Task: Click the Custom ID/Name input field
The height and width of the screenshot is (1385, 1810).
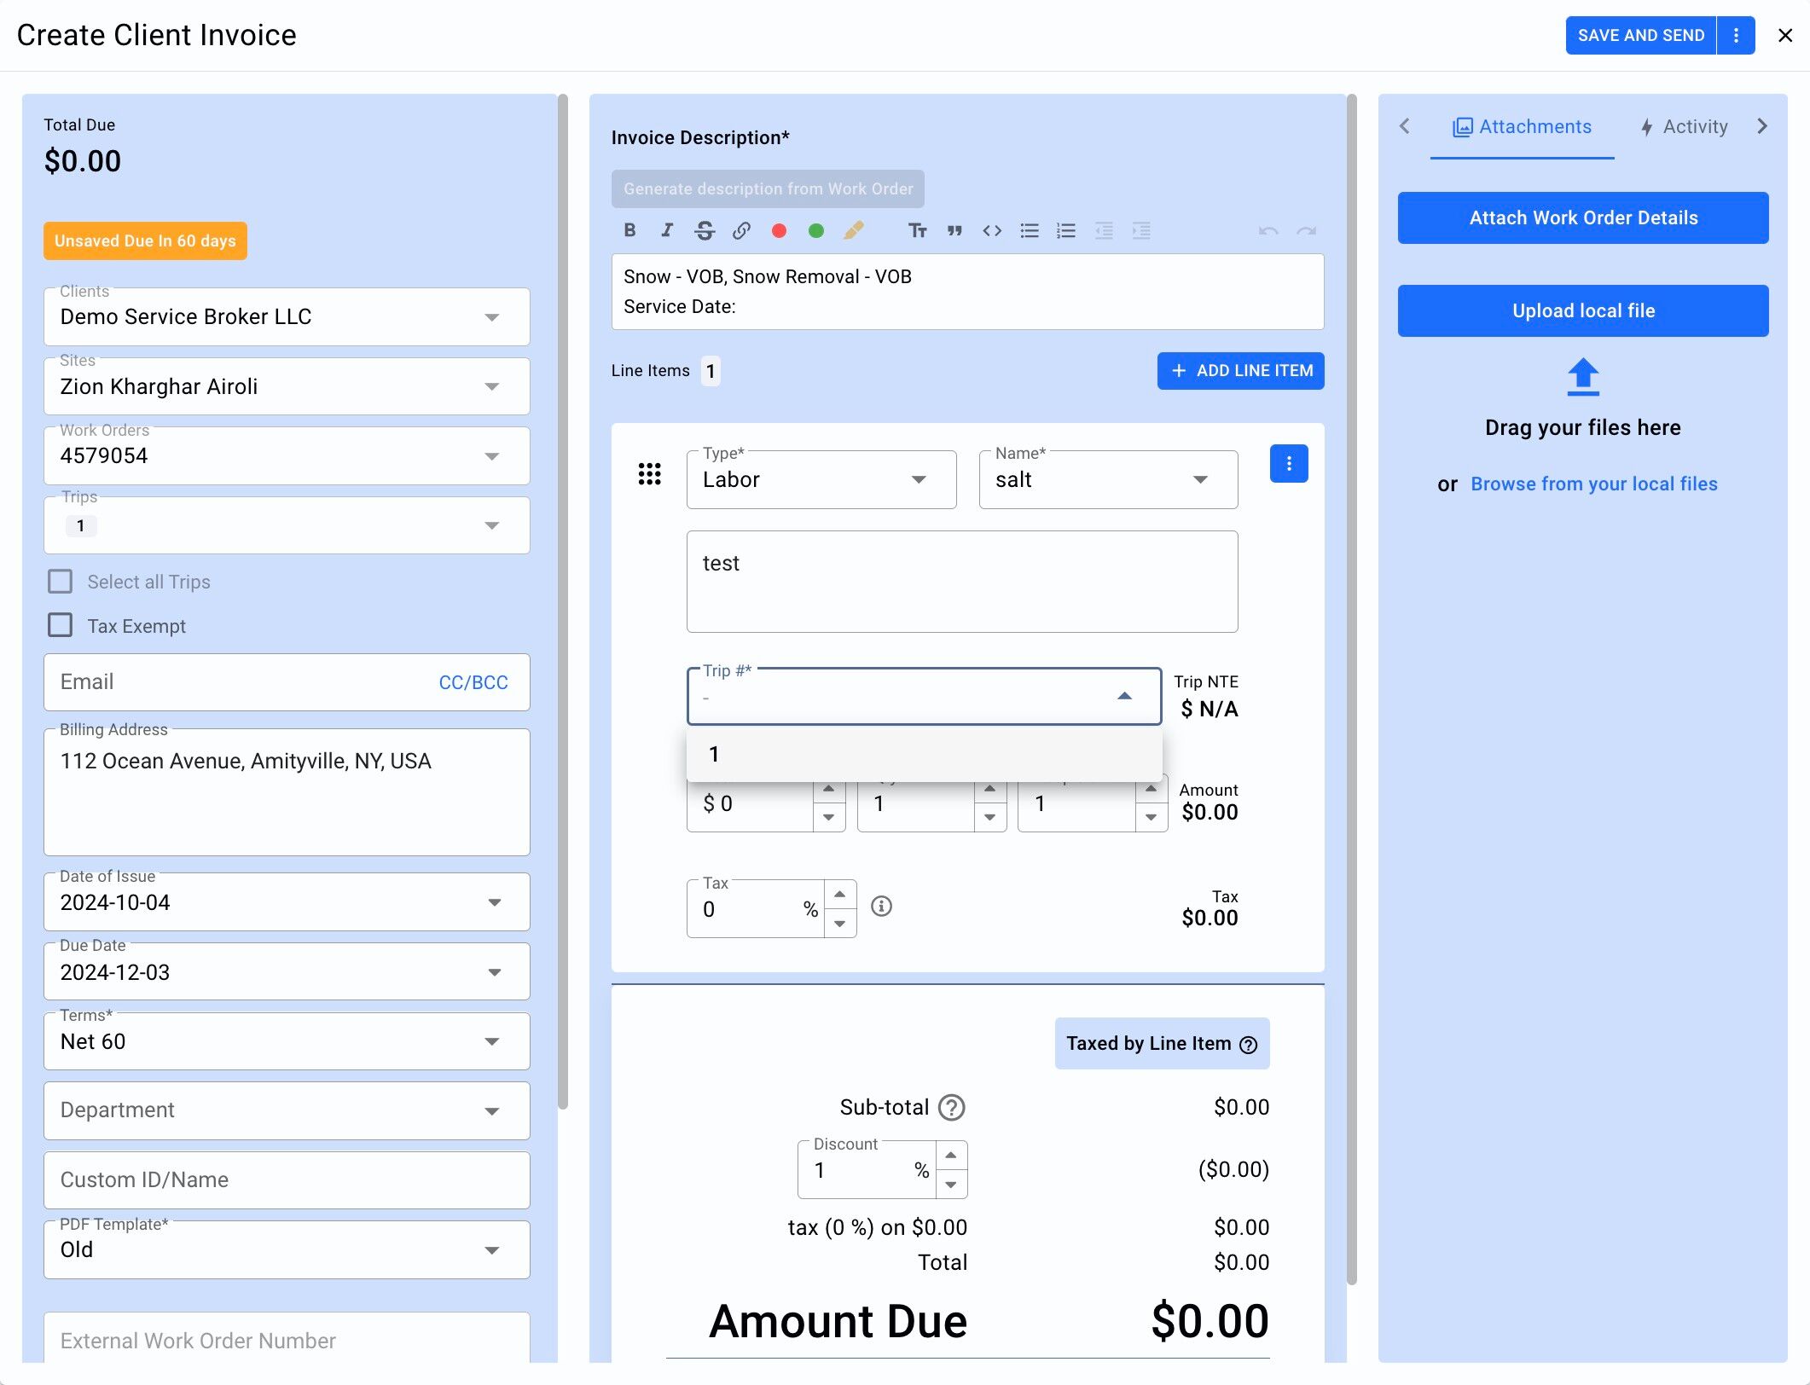Action: (287, 1179)
